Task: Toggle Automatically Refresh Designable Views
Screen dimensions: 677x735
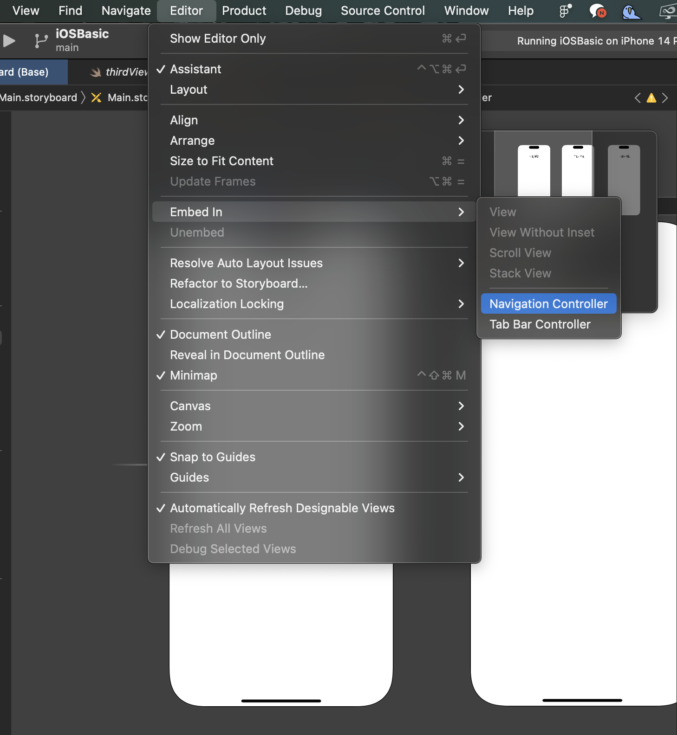Action: [x=314, y=508]
